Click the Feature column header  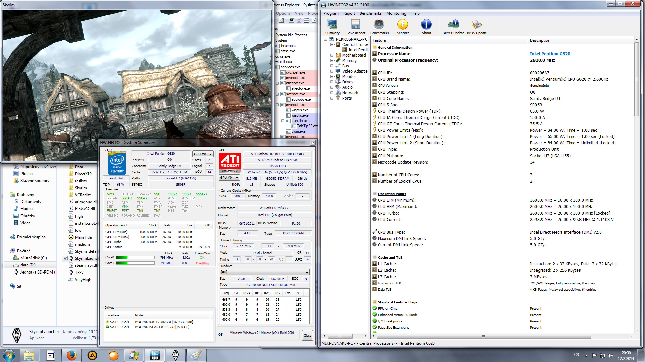(449, 40)
